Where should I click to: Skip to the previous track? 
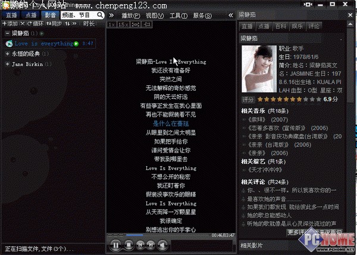point(140,244)
